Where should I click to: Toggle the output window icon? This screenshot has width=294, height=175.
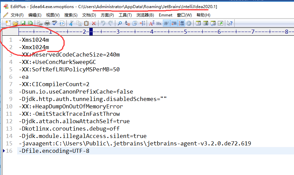tap(213, 23)
